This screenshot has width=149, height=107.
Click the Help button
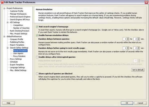coord(8,103)
